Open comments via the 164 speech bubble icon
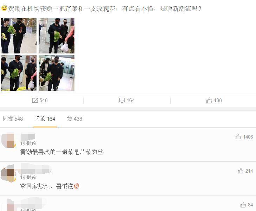Screen dimensions: 256x211 tap(122, 100)
